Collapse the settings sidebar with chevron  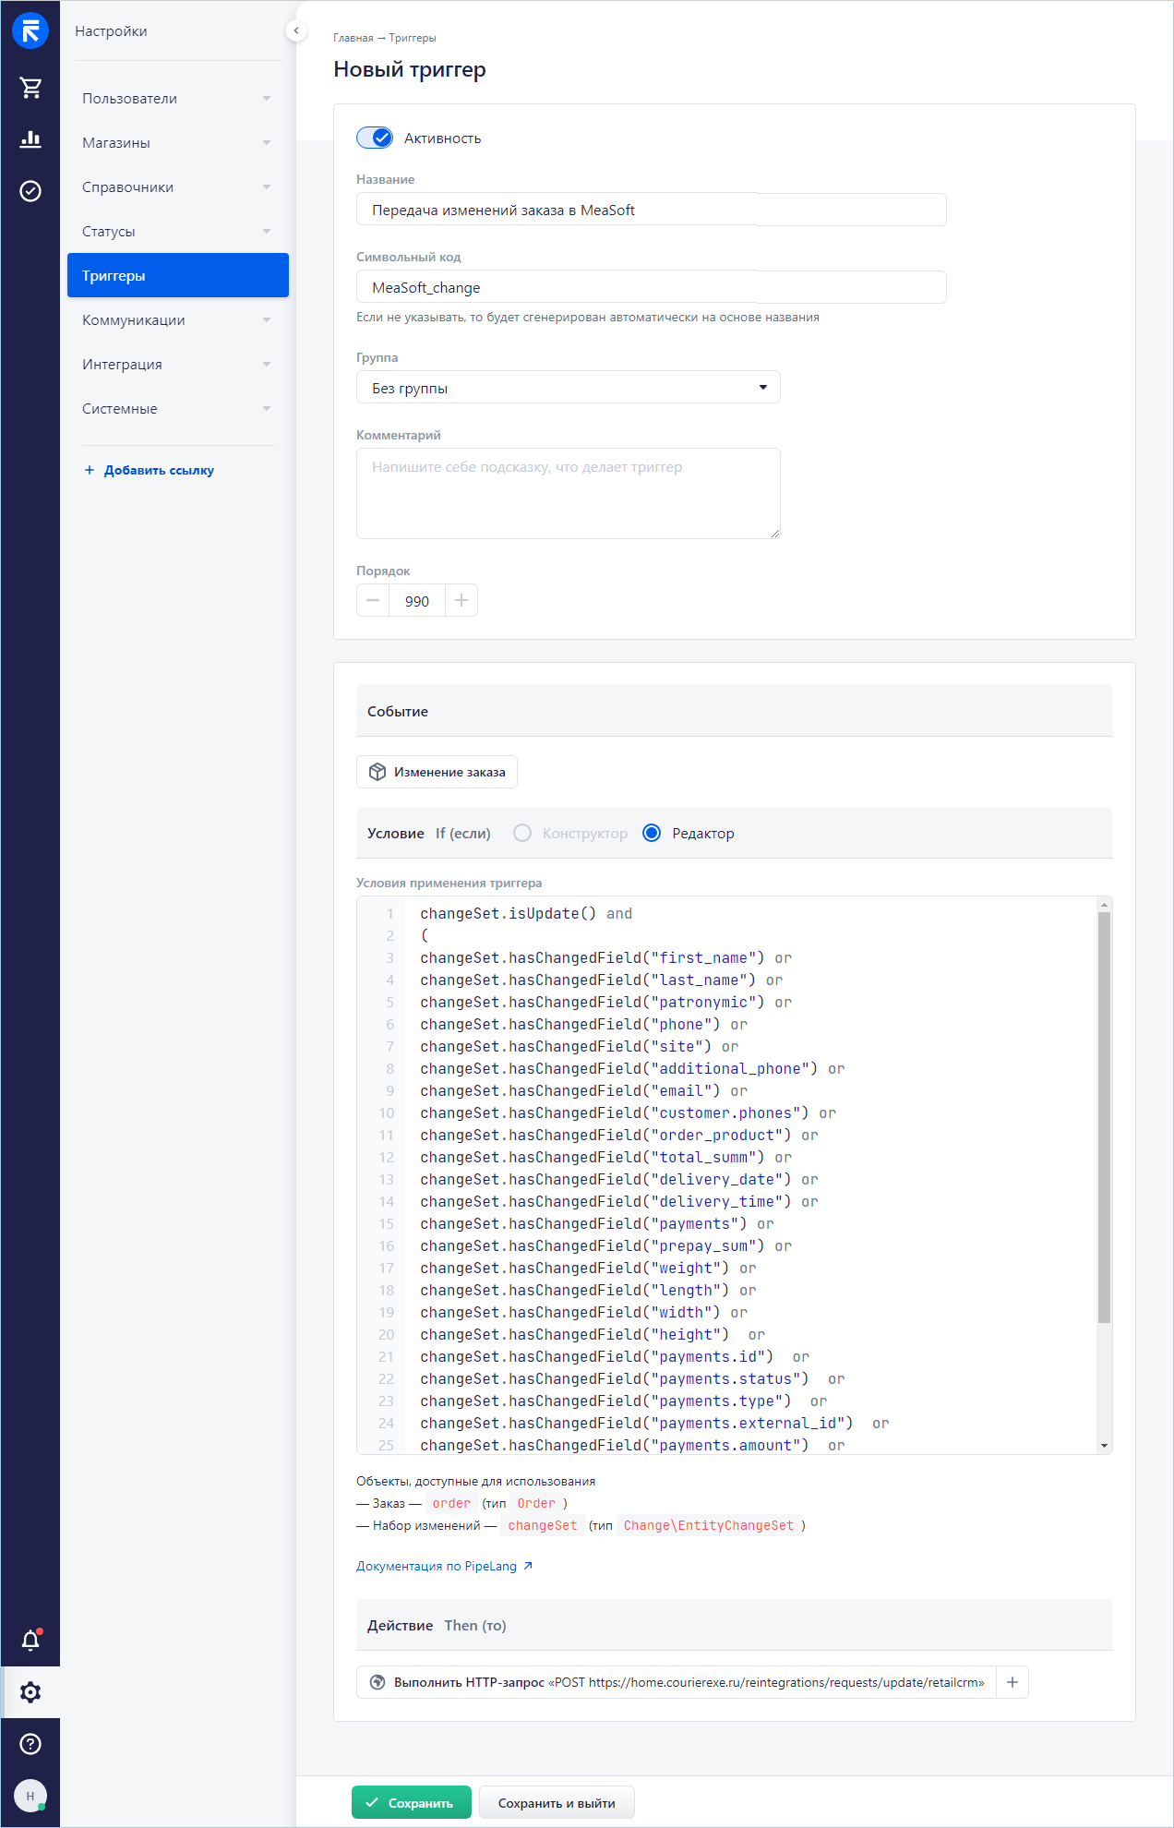(295, 30)
